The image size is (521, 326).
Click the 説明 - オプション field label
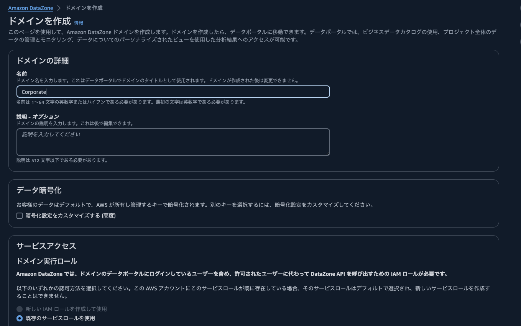pos(37,116)
